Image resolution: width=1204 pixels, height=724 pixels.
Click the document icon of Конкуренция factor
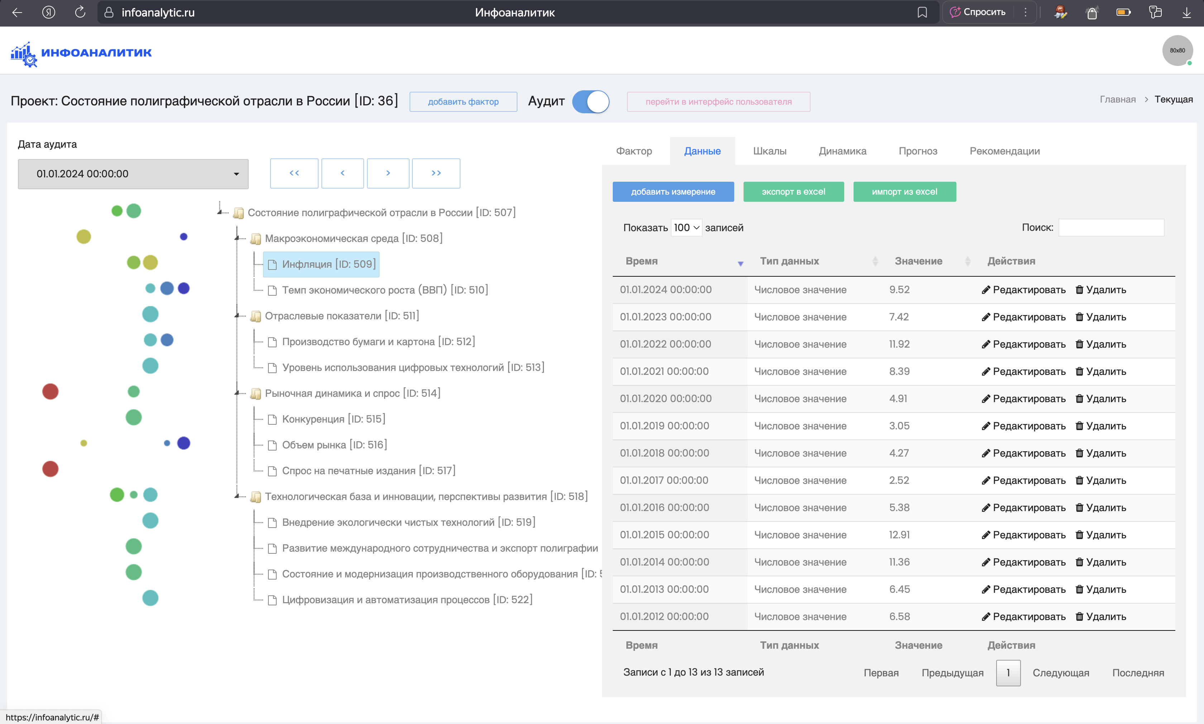[x=273, y=419]
